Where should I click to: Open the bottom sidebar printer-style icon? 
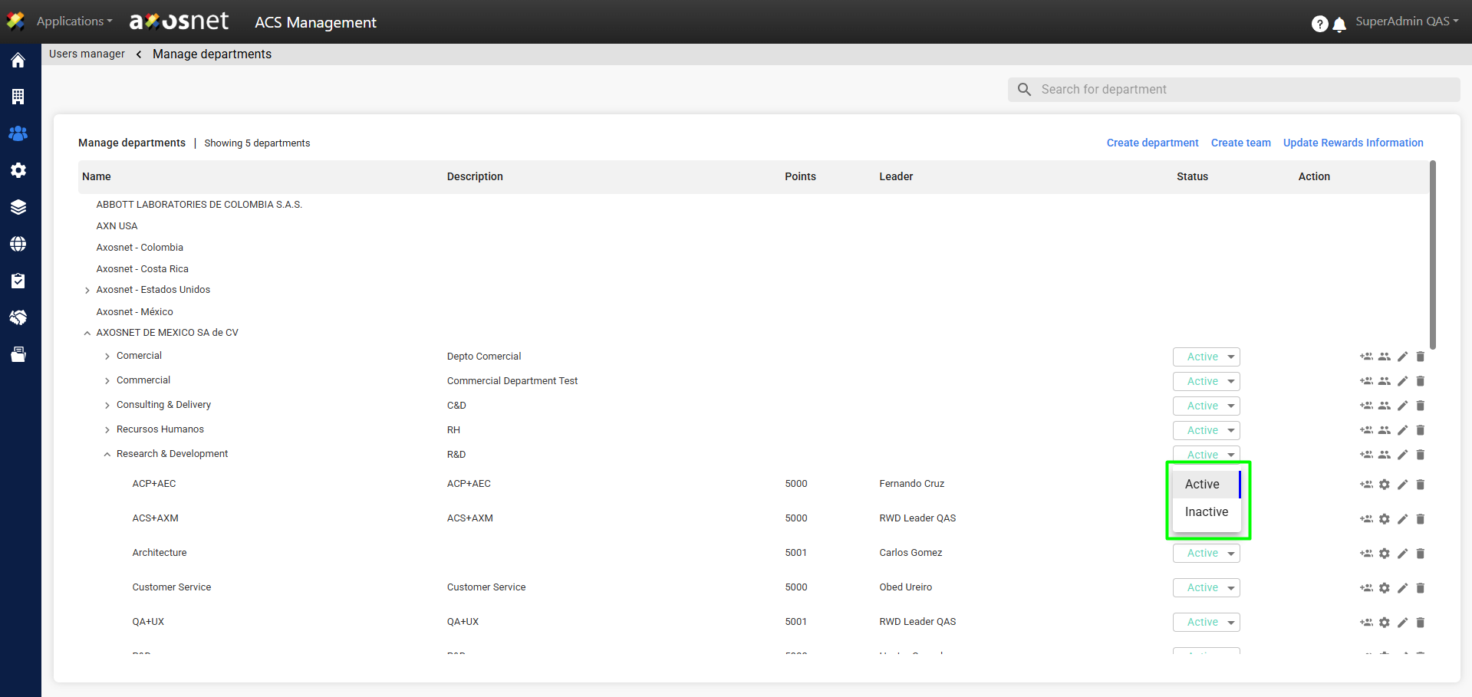coord(18,354)
